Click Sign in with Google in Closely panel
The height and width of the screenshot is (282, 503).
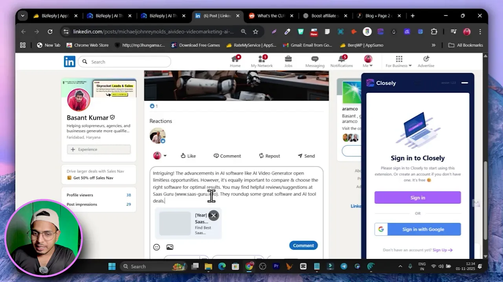tap(417, 229)
